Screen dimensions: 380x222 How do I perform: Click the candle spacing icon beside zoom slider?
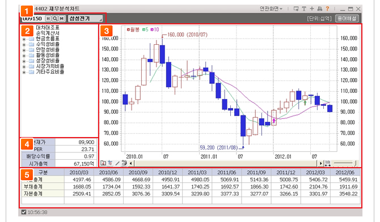327,163
